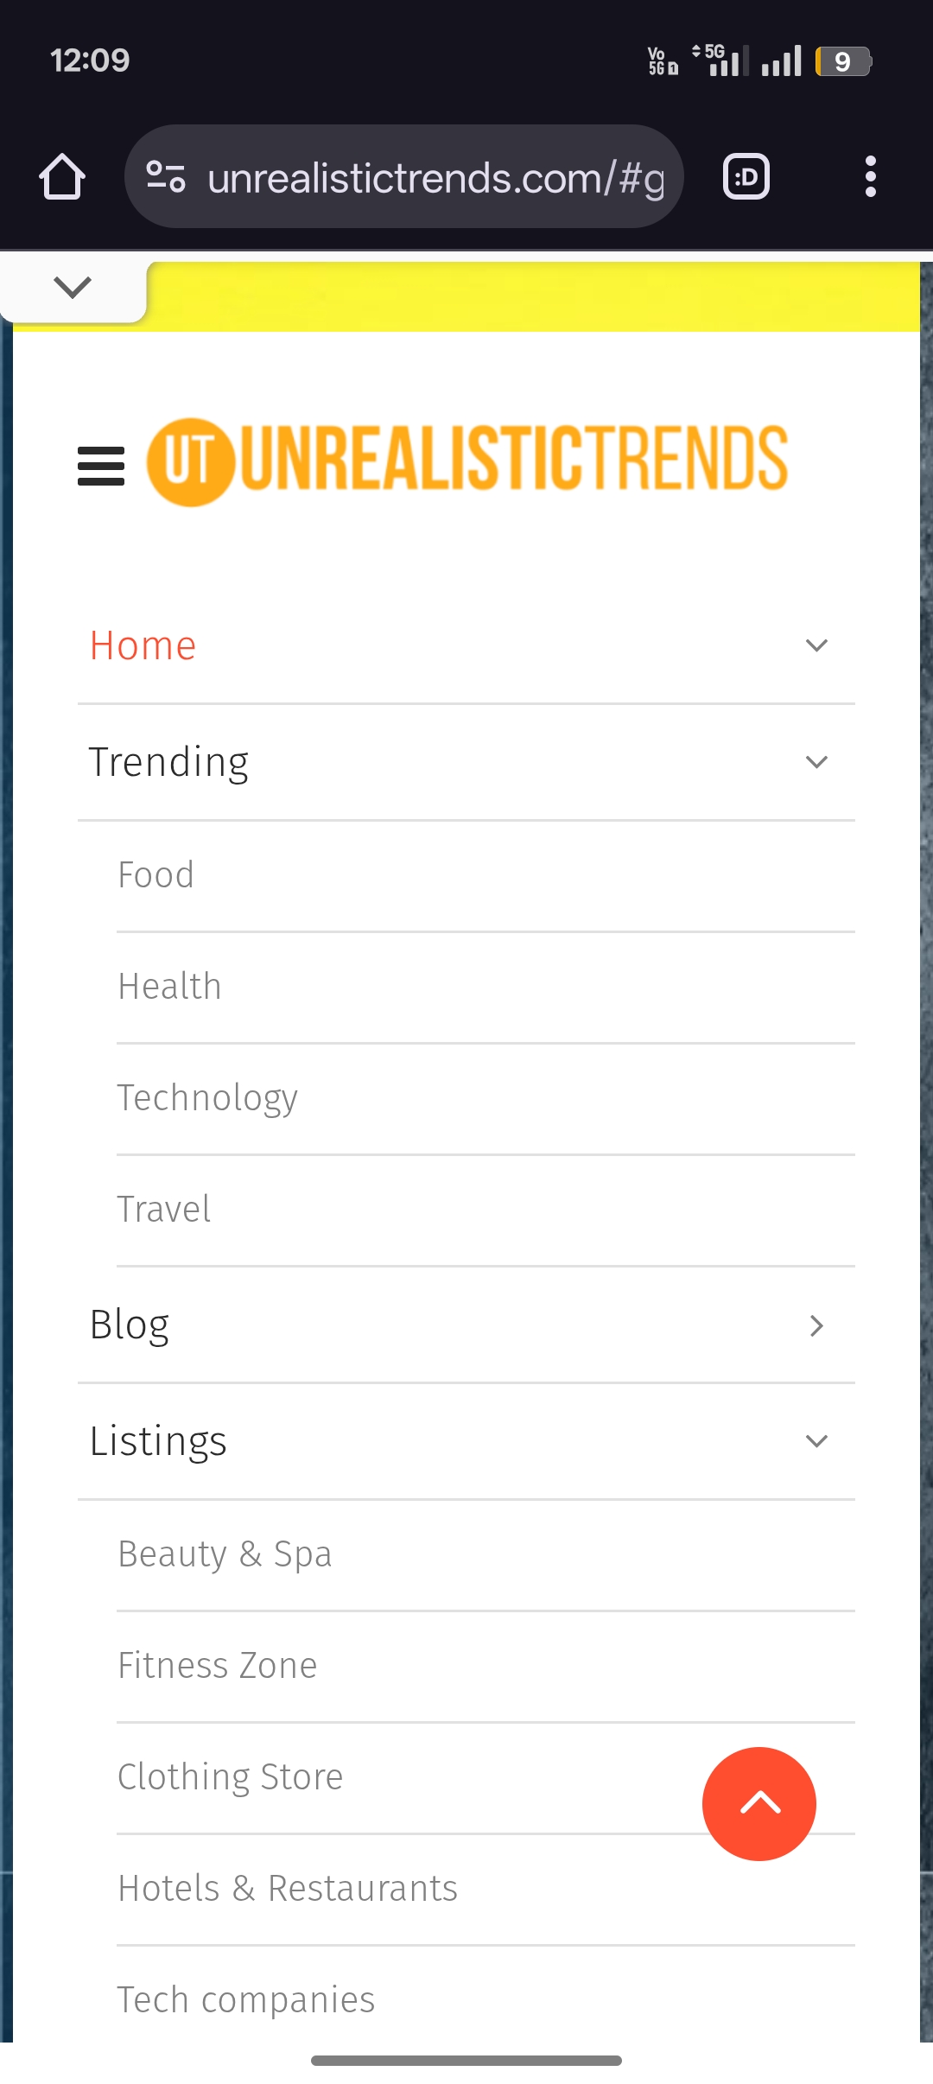Expand the Home submenu chevron
933x2084 pixels.
[x=816, y=645]
